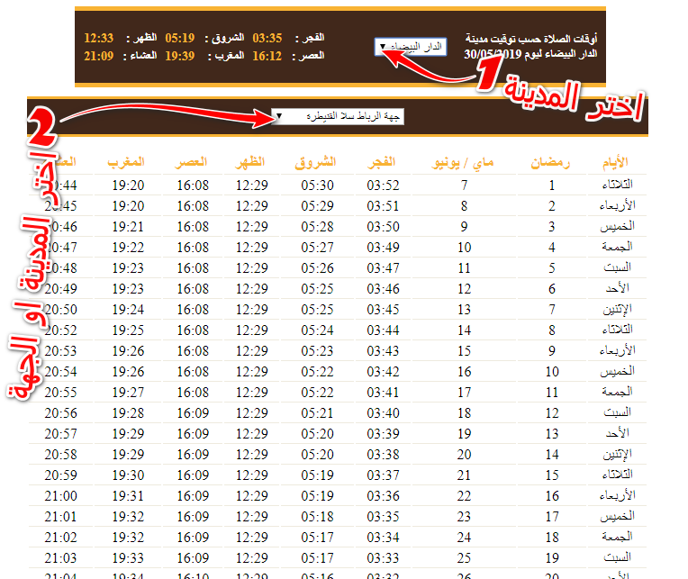
Task: Click the Maghrib time 19:31 cell
Action: 128,495
